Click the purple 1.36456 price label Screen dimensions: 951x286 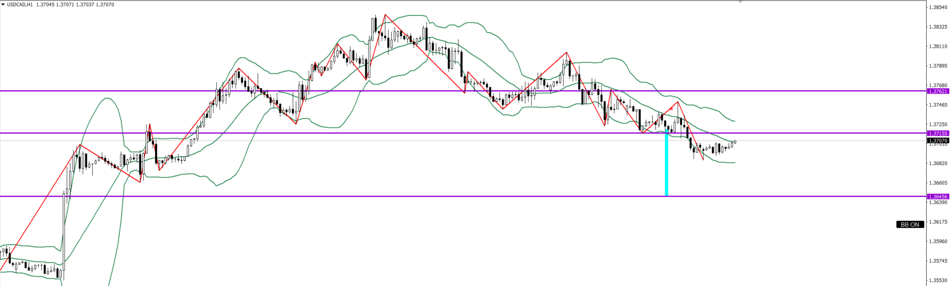pos(938,196)
